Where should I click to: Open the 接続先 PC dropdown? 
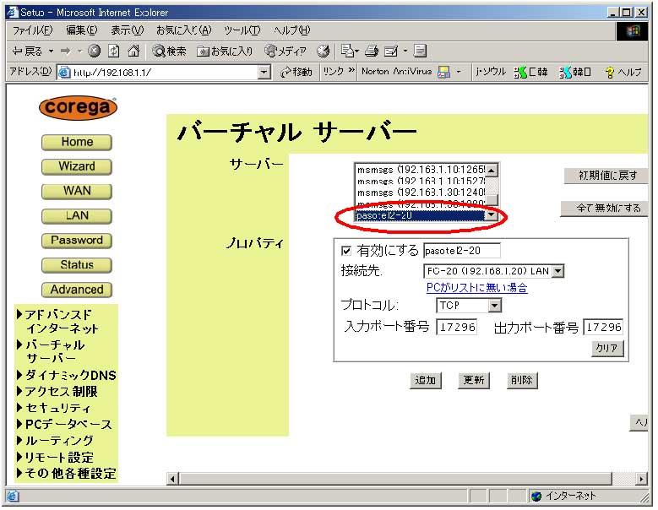(557, 271)
